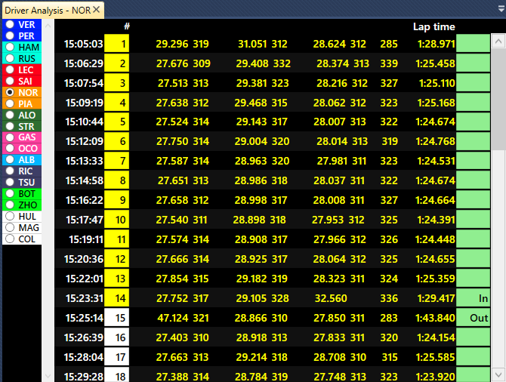
Task: Switch the driver to PIA
Action: pos(10,103)
